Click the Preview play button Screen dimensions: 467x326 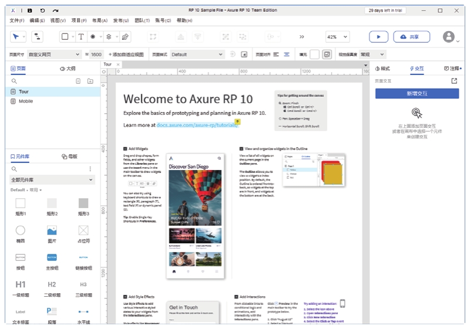[x=378, y=36]
